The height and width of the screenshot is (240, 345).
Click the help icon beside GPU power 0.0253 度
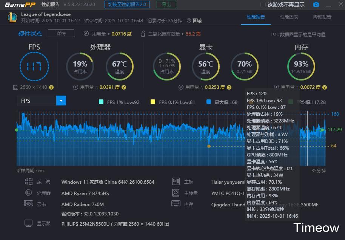pyautogui.click(x=229, y=87)
